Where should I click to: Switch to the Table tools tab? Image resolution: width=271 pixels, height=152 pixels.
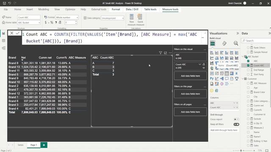[x=150, y=9]
